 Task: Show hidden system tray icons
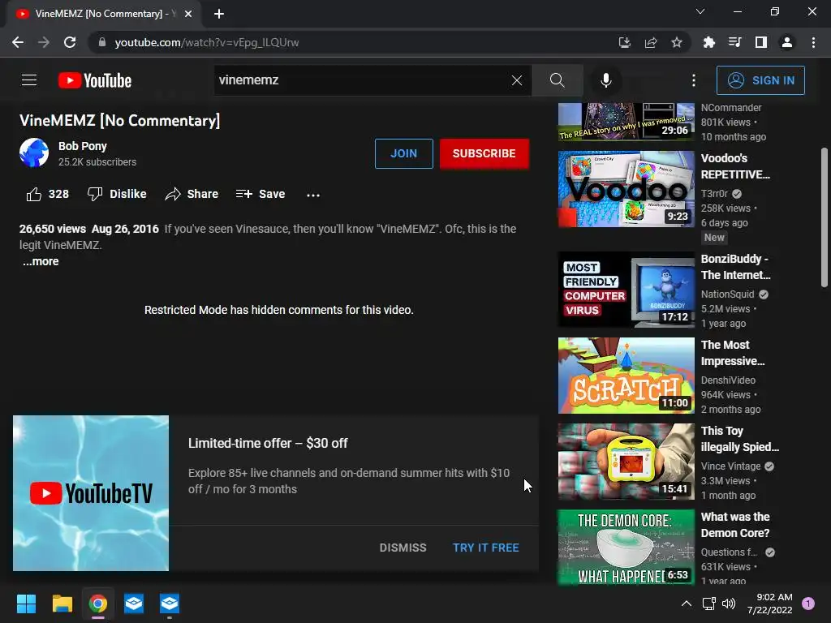[x=687, y=604]
